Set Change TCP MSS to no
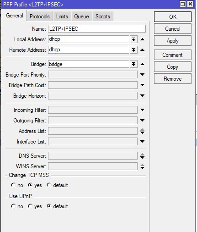This screenshot has height=232, width=197. [13, 185]
